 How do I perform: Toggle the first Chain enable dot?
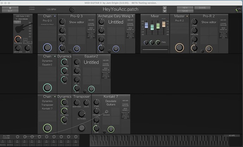(x=55, y=16)
